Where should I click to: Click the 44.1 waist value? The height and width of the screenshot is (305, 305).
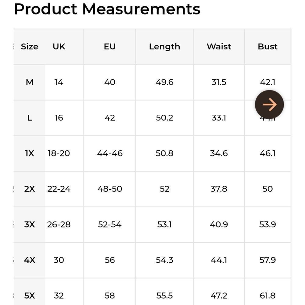pyautogui.click(x=219, y=260)
